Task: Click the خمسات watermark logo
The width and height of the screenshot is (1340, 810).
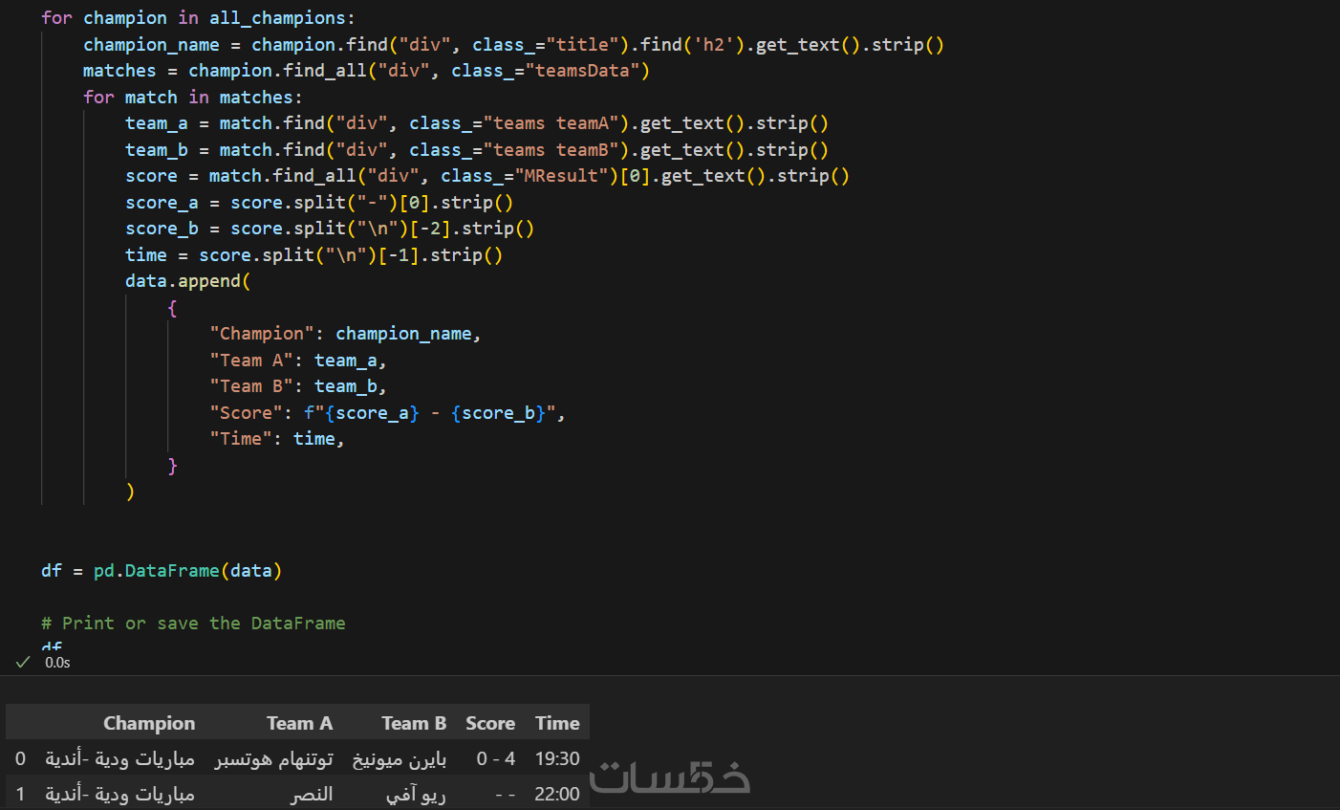Action: [x=669, y=777]
